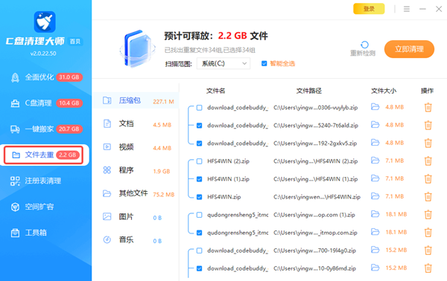The image size is (447, 281).
Task: Toggle the 智能全选 checkbox
Action: (x=264, y=63)
